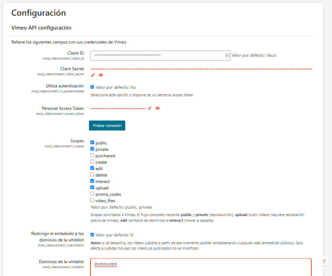Viewport: 332px width, 276px height.
Task: Check the delete scope
Action: [x=92, y=174]
